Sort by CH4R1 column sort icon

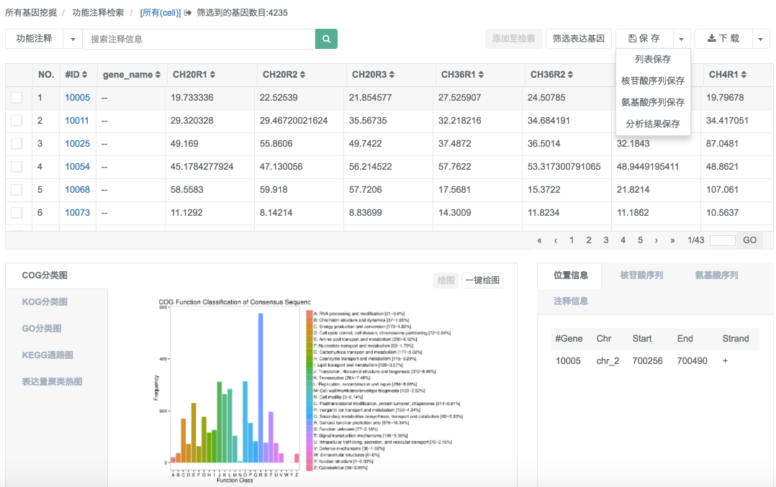coord(743,75)
